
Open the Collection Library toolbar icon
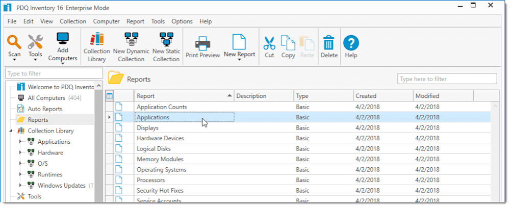tap(96, 40)
